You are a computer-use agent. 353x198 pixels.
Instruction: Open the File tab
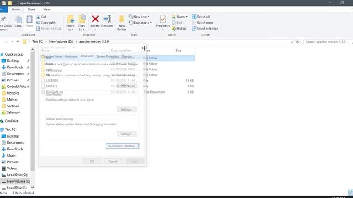pos(3,9)
